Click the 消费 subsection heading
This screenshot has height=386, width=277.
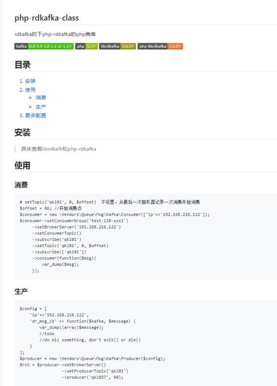(21, 185)
